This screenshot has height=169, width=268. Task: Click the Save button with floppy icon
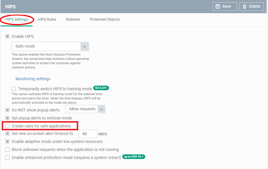pyautogui.click(x=225, y=7)
